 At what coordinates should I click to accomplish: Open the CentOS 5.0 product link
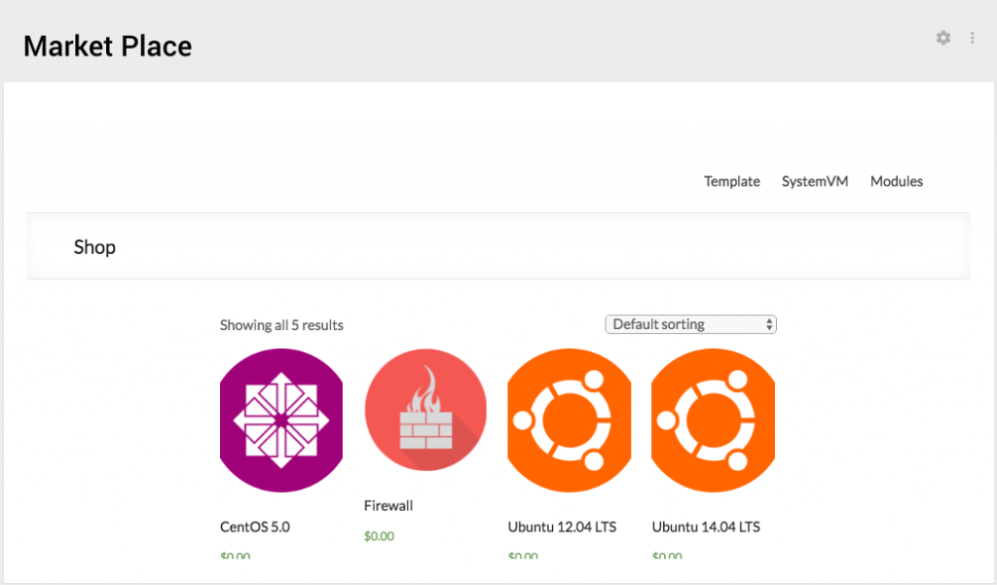[x=255, y=527]
